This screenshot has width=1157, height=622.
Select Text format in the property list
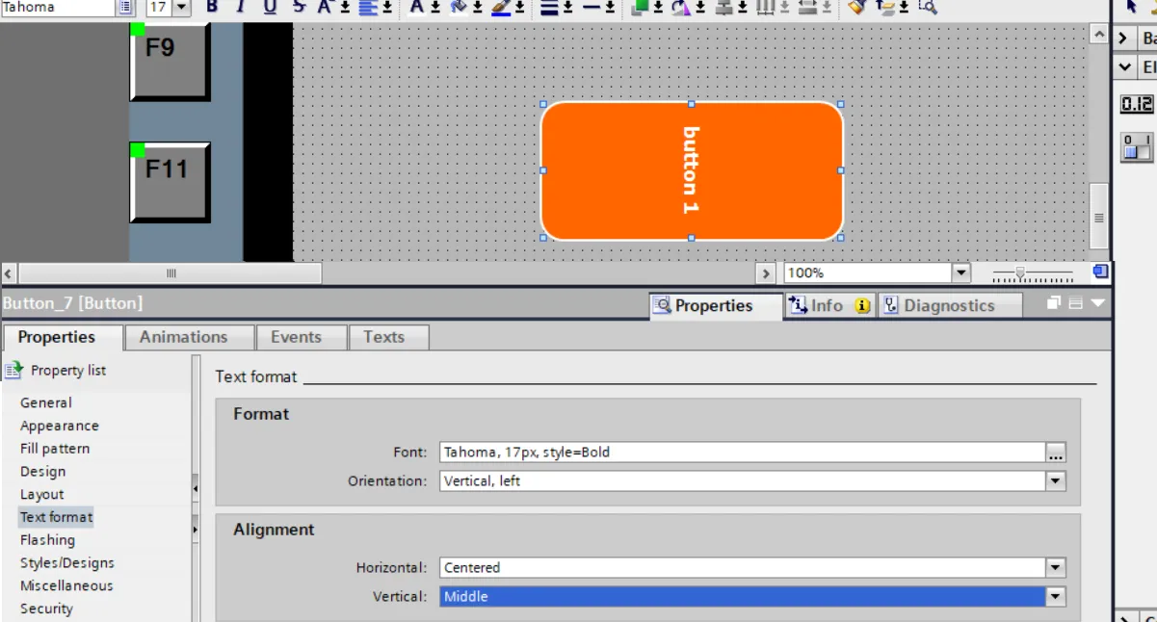[57, 517]
